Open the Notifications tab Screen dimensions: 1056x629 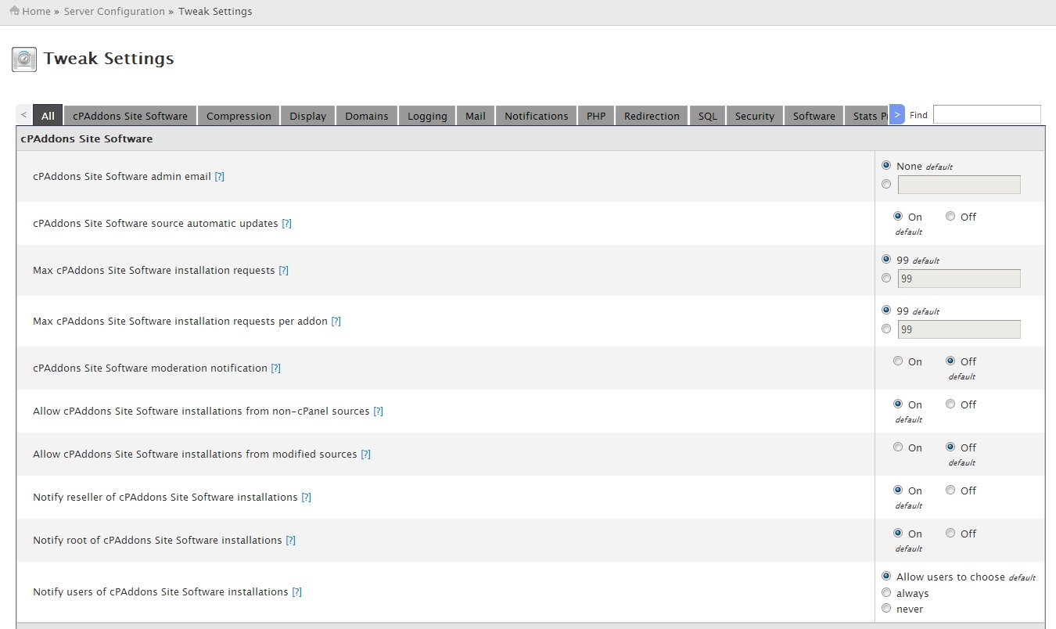tap(537, 116)
